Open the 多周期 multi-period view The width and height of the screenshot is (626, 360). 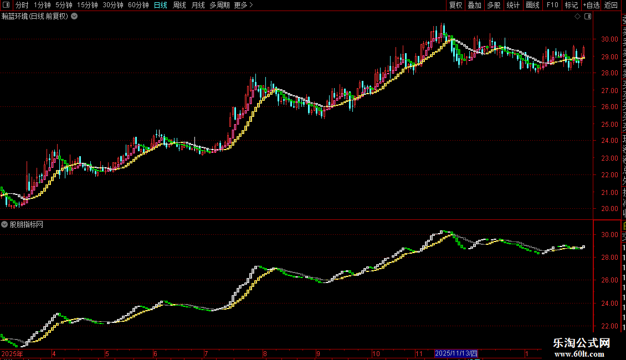pos(219,5)
